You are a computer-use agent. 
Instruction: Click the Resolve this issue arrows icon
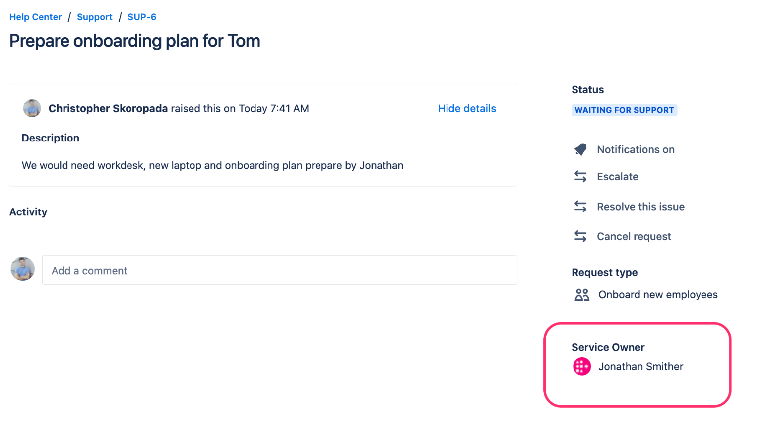pos(580,206)
